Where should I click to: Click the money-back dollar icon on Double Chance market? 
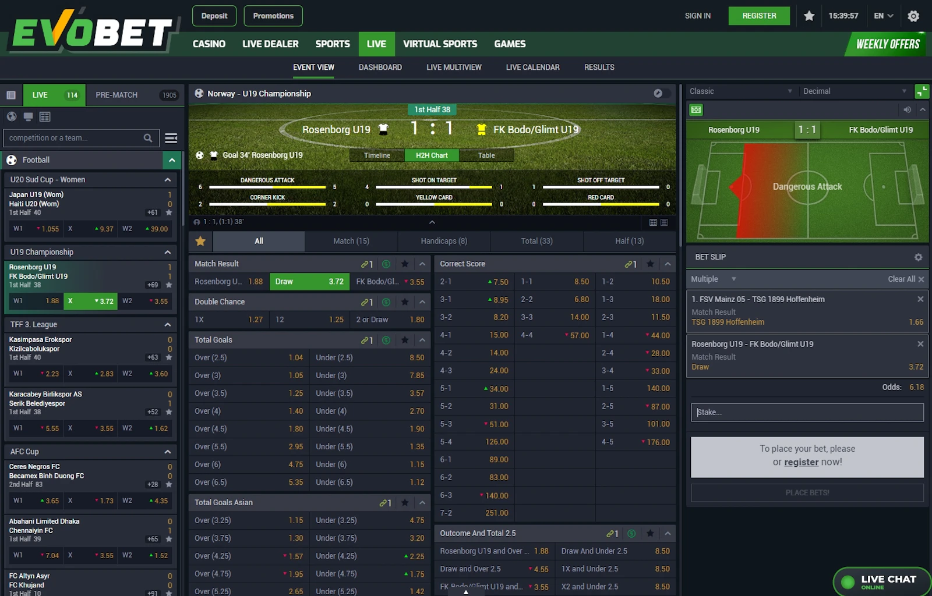(386, 301)
